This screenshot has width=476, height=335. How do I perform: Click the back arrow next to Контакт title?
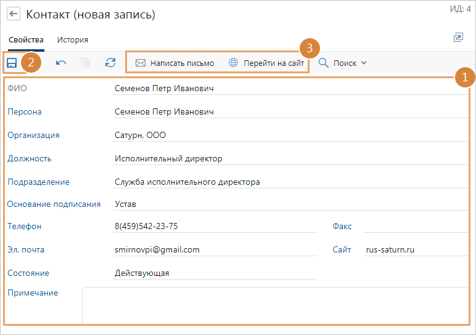(14, 14)
